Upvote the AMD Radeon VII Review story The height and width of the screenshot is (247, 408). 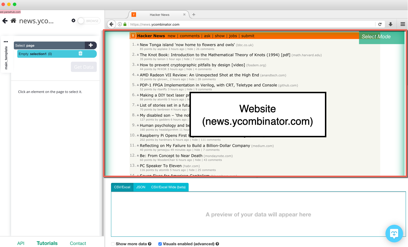[138, 75]
